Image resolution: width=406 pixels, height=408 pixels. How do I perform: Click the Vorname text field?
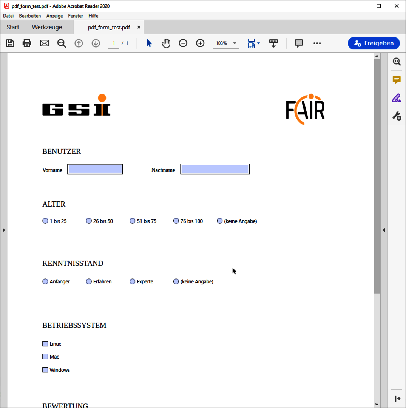click(x=95, y=169)
